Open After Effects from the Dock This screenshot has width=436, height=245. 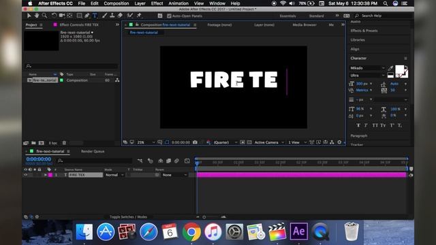(x=299, y=231)
